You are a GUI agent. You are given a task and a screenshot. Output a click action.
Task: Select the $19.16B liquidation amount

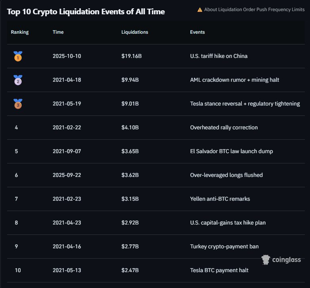click(x=132, y=56)
